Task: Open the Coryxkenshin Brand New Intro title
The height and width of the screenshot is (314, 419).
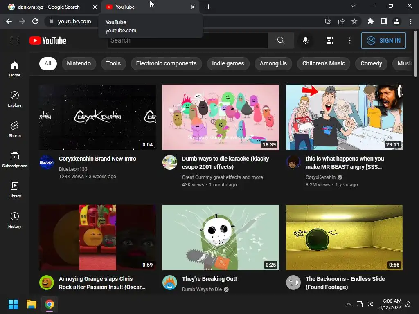Action: [x=97, y=159]
